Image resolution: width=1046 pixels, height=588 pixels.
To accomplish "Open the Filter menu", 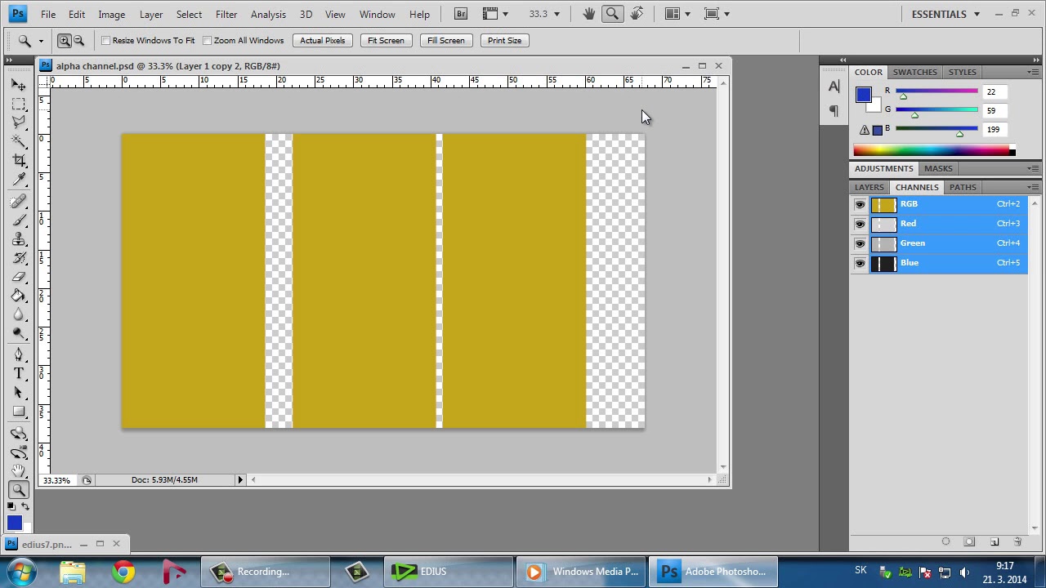I will tap(226, 14).
